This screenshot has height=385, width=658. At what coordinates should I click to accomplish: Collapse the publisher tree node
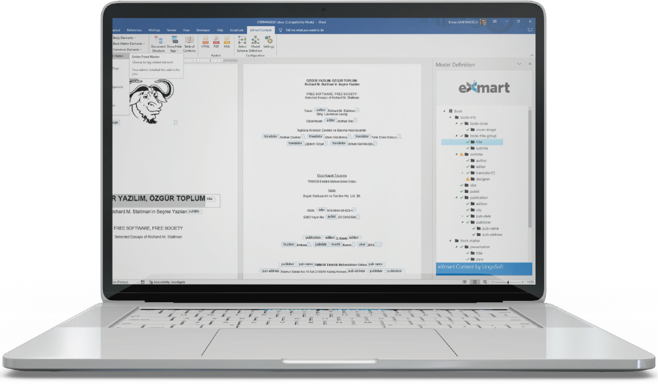tap(463, 222)
